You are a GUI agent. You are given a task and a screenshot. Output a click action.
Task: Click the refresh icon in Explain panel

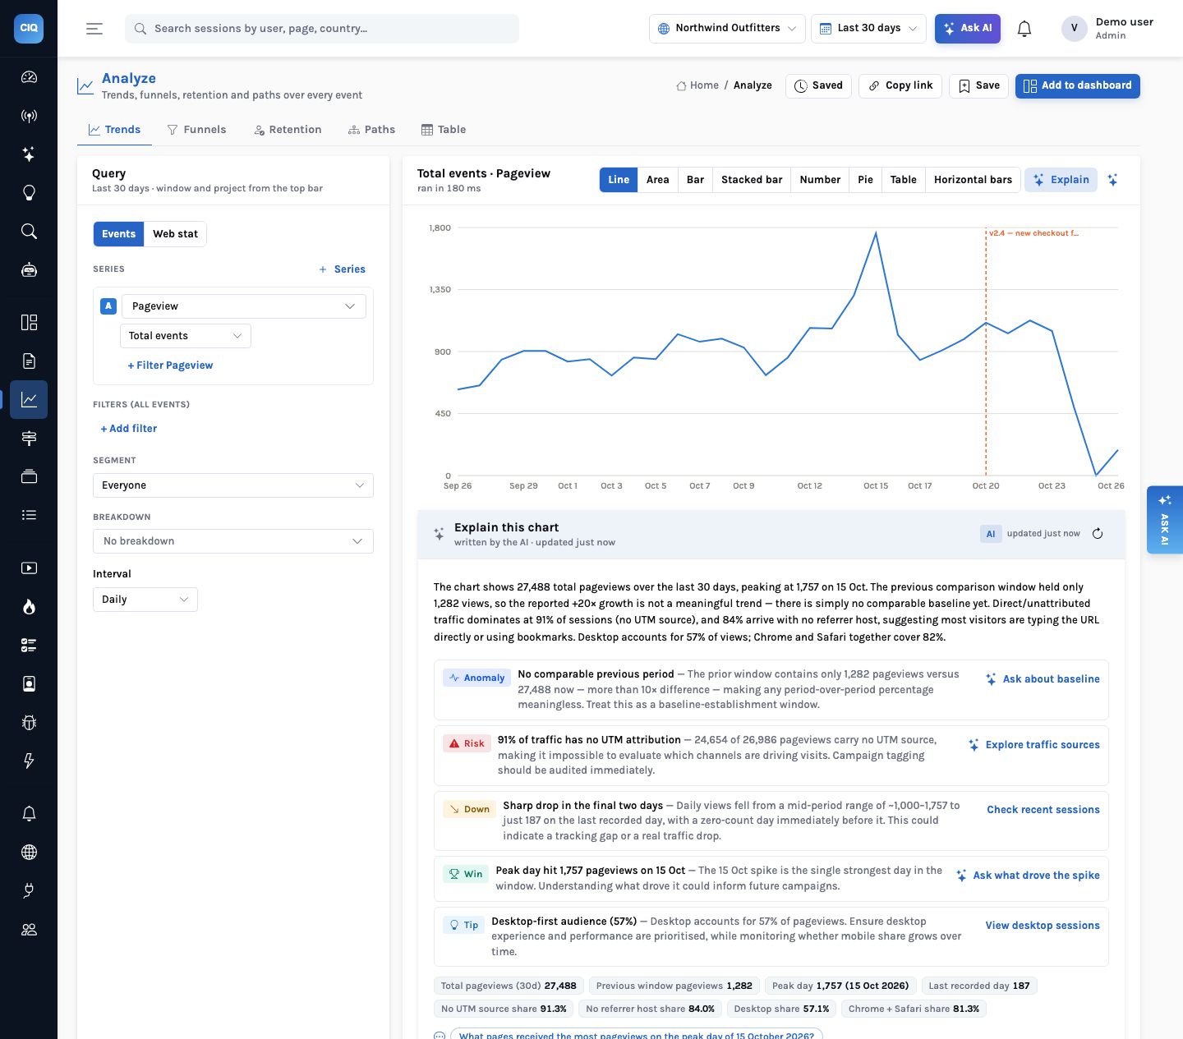point(1098,534)
